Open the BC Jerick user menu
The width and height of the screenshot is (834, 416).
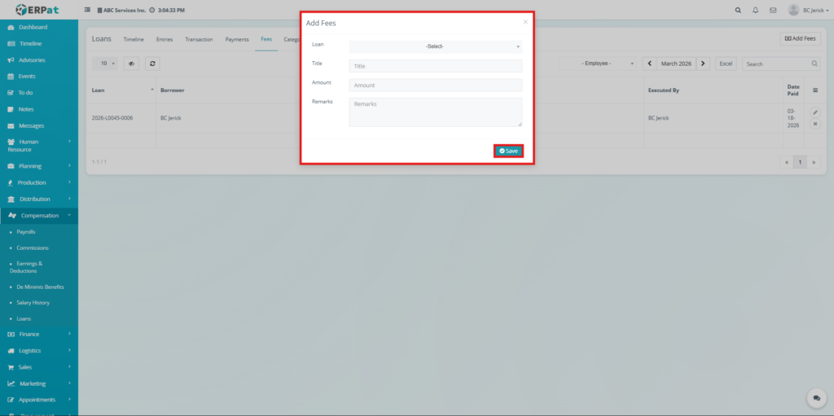coord(808,10)
